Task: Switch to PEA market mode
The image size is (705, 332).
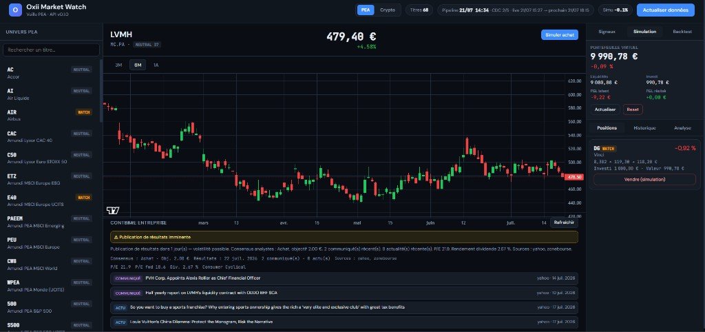Action: pyautogui.click(x=366, y=10)
